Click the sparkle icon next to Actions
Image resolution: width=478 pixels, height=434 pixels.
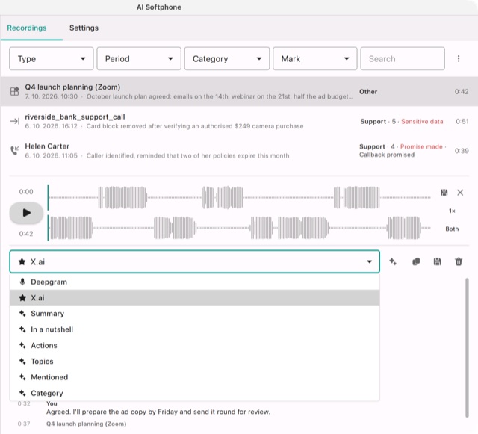22,345
